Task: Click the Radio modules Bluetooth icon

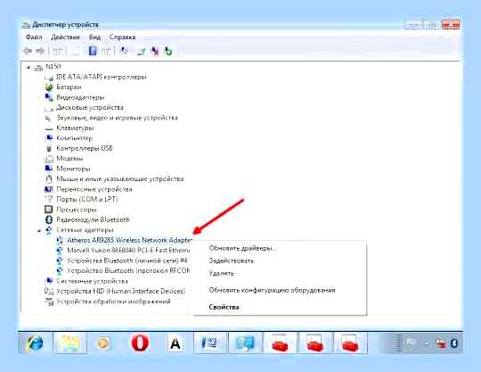Action: pyautogui.click(x=48, y=219)
